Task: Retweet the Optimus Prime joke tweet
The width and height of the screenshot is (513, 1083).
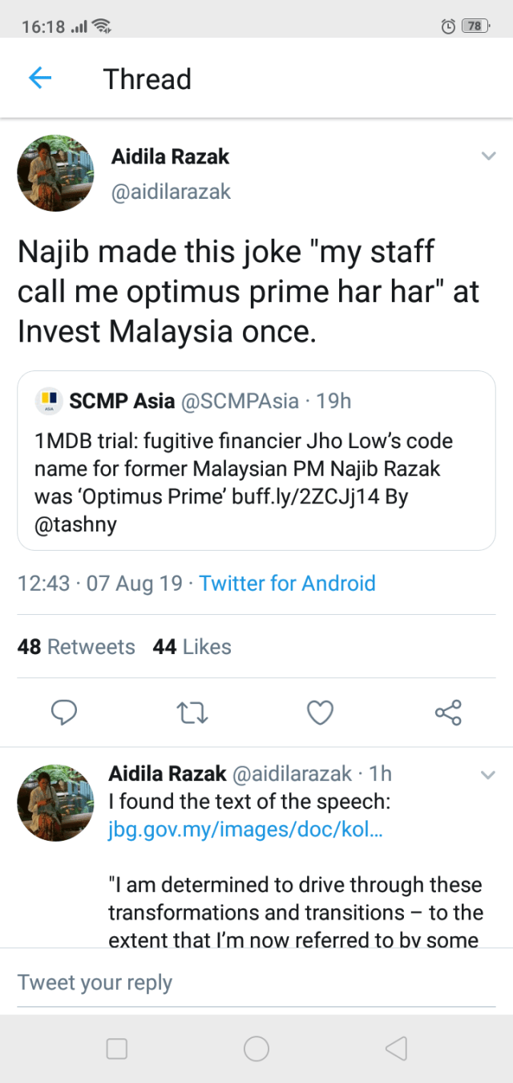Action: click(x=192, y=712)
